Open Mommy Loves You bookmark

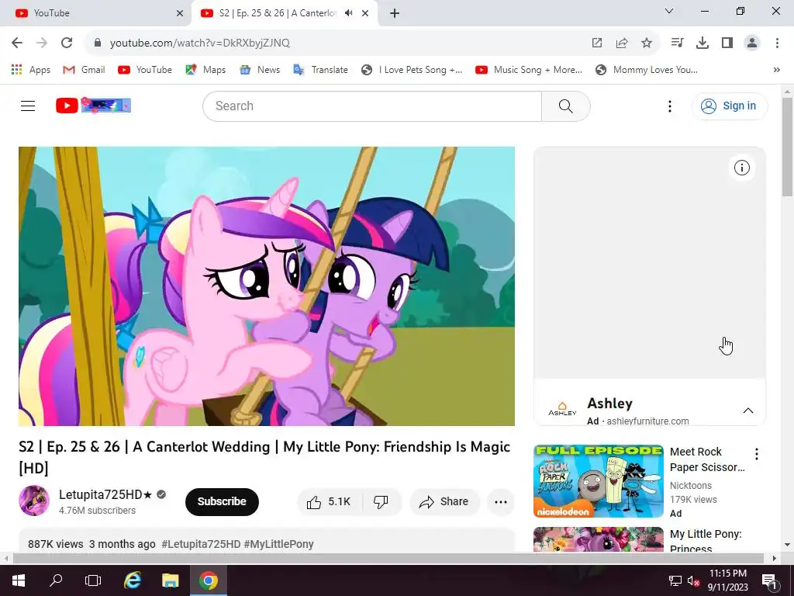click(x=647, y=70)
